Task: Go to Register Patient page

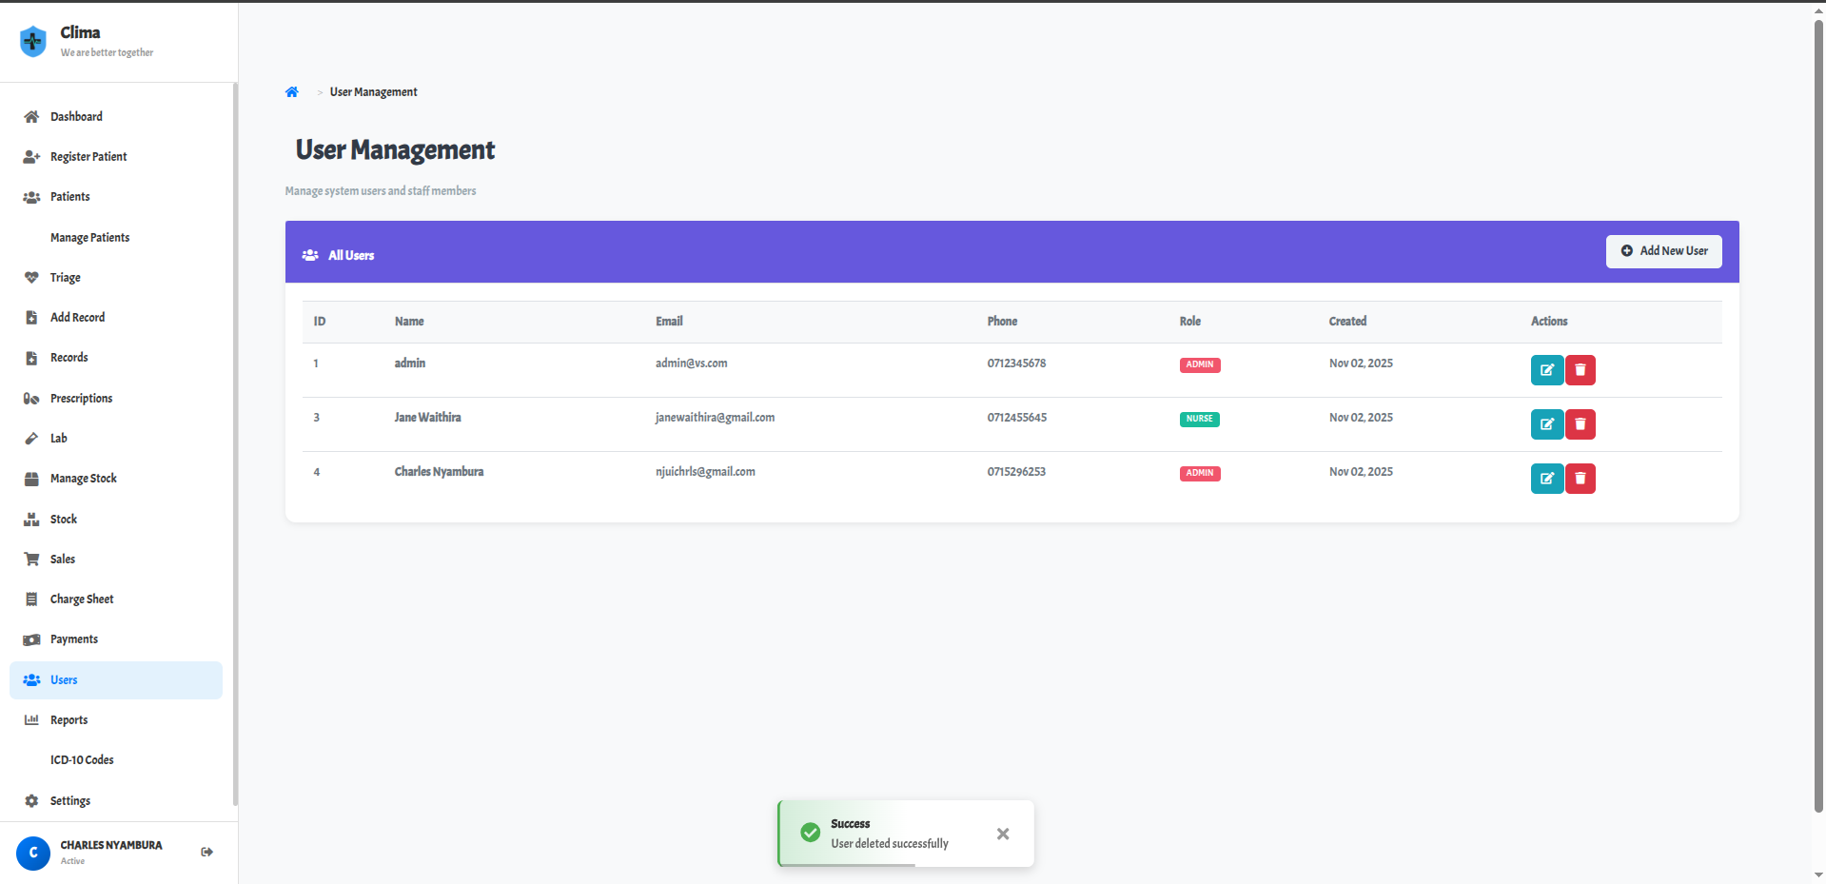Action: (x=88, y=157)
